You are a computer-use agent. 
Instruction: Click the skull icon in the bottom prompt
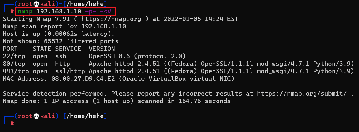point(36,116)
